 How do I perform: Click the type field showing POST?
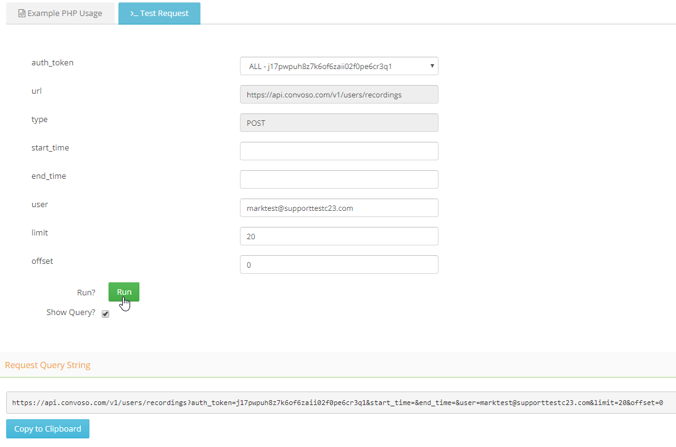tap(339, 123)
